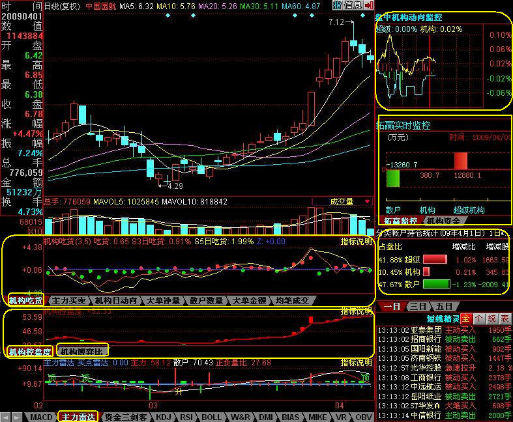
Task: Switch to the 主力买卖 tab
Action: 68,300
